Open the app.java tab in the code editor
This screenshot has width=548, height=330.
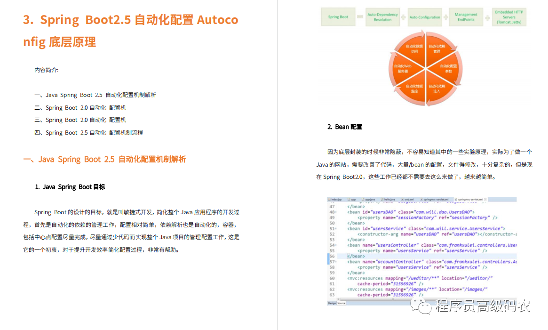(x=368, y=200)
